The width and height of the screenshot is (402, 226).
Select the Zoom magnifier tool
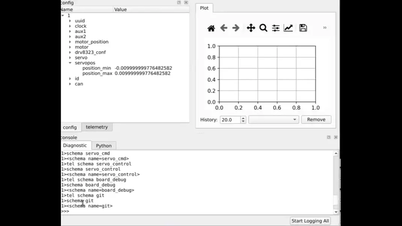pos(263,28)
